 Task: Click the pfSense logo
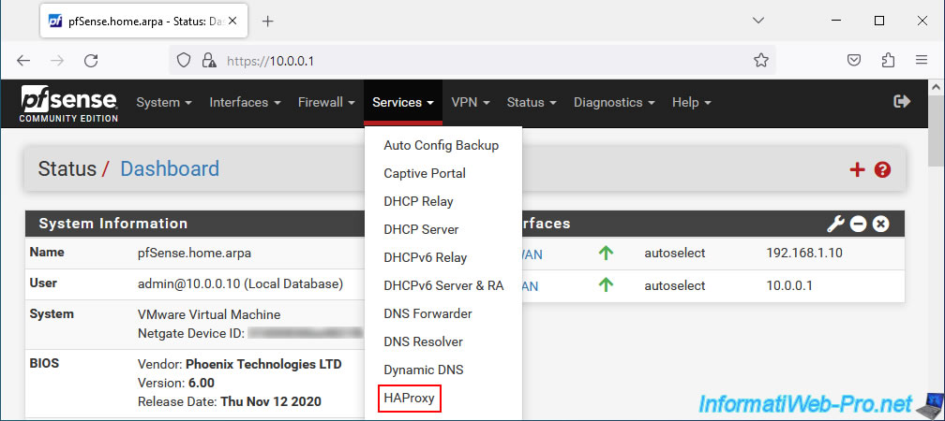point(69,104)
